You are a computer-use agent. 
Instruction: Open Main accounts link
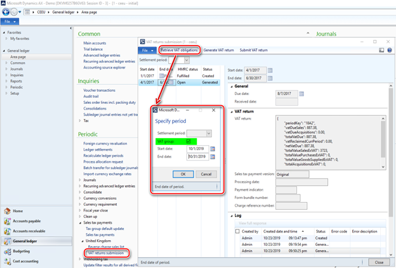coord(95,43)
